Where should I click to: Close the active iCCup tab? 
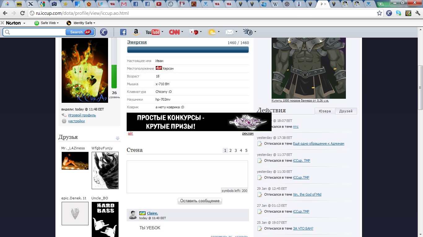[x=325, y=4]
